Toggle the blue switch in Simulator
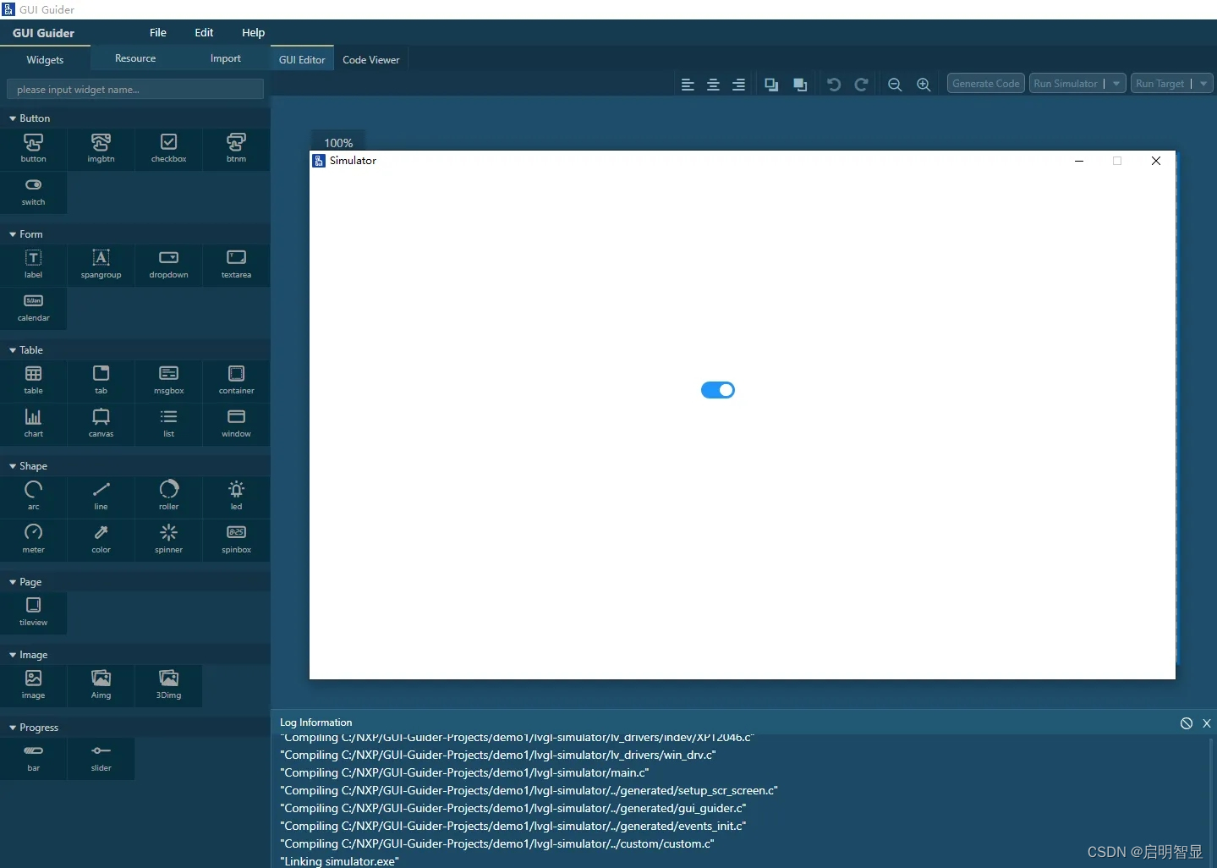1217x868 pixels. click(x=718, y=390)
